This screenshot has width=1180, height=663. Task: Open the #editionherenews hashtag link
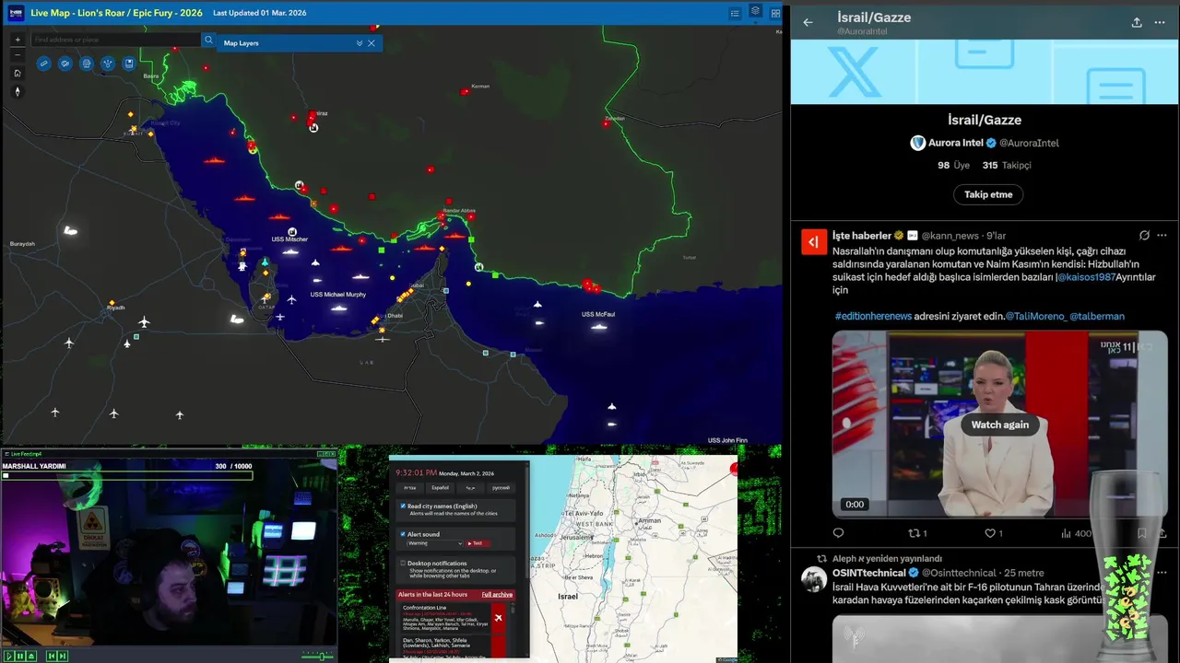(873, 316)
